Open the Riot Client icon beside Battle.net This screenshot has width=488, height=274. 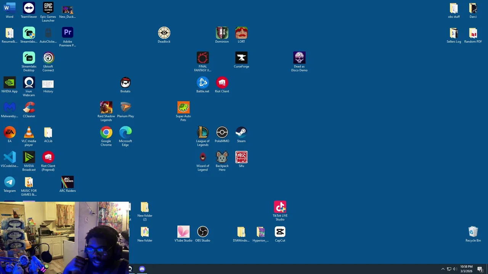[222, 83]
